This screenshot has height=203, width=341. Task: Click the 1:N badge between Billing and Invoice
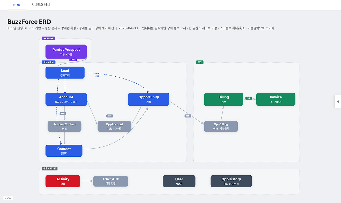click(249, 98)
